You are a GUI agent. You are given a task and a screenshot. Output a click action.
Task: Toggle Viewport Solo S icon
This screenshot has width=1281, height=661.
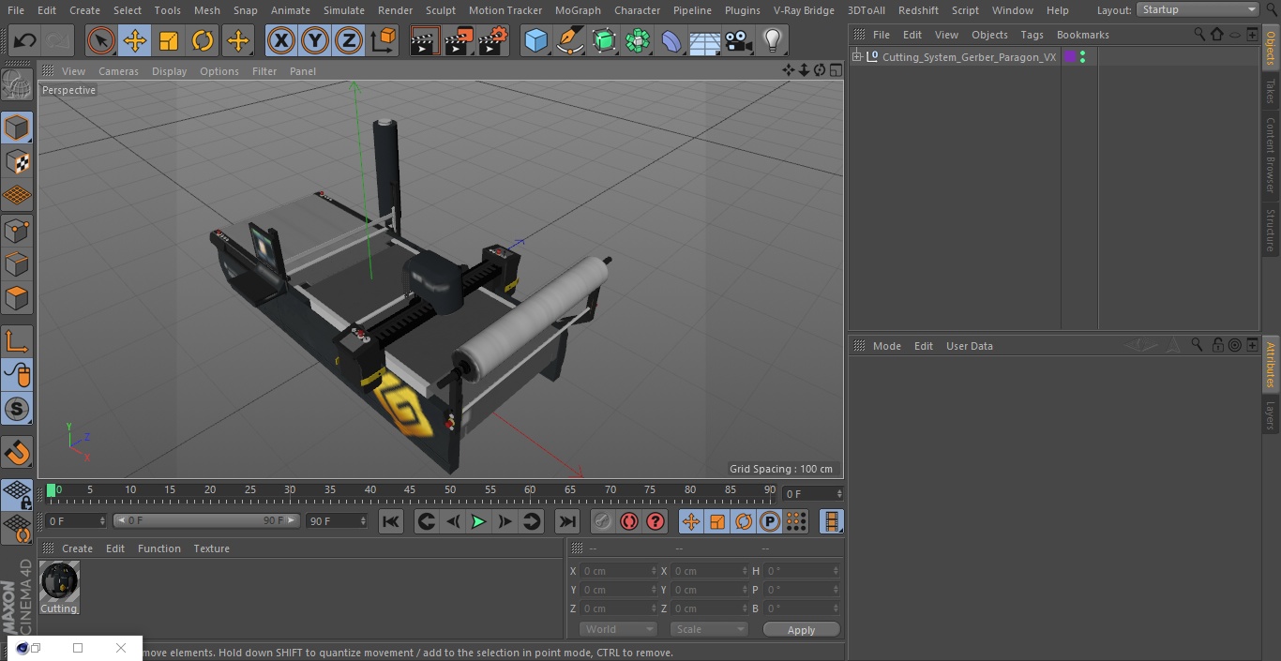[17, 409]
